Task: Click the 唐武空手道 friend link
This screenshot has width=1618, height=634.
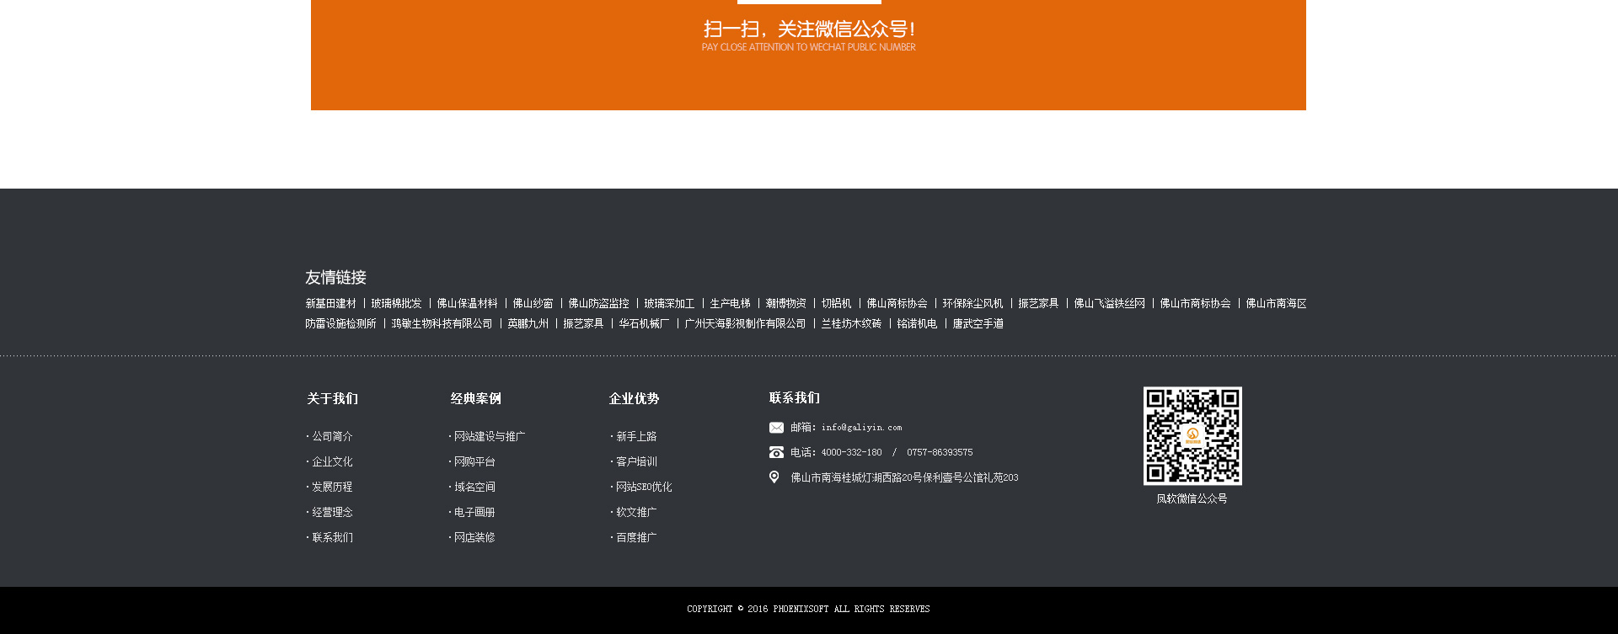Action: tap(978, 324)
